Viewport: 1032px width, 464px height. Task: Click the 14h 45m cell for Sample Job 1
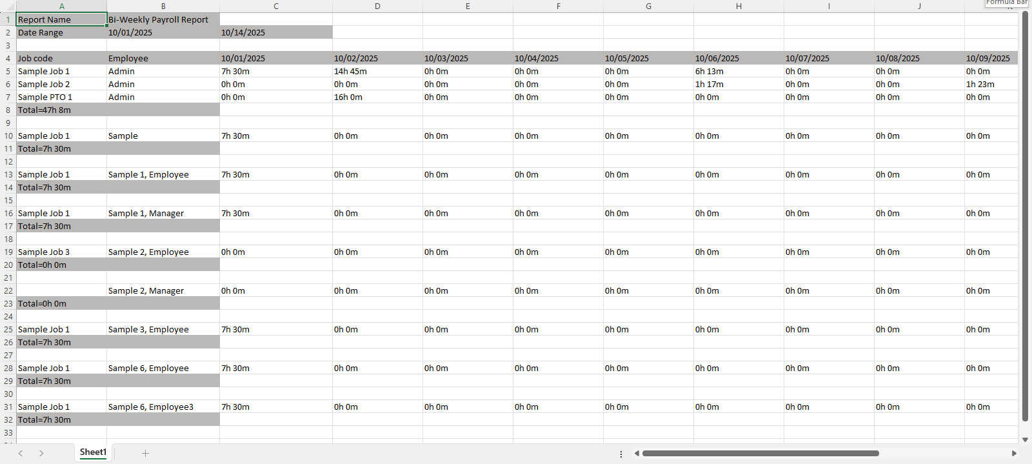coord(377,71)
